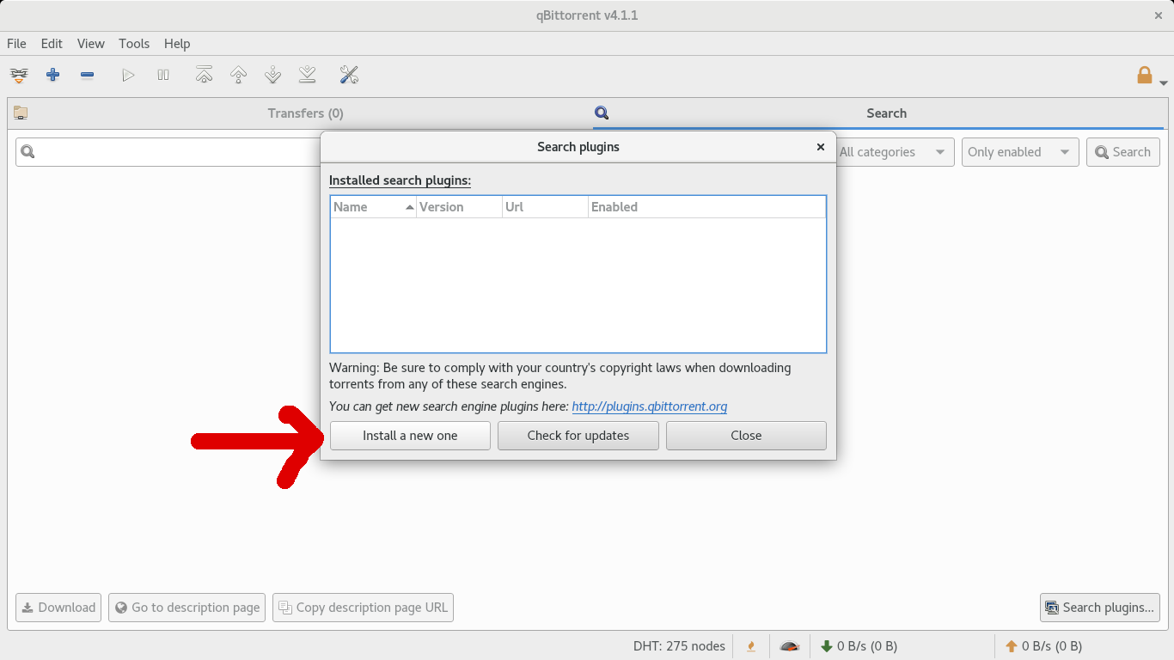Click the Close button in the dialog
Viewport: 1174px width, 660px height.
pos(746,436)
